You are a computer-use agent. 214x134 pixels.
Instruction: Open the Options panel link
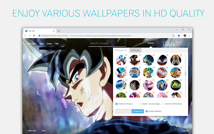(x=150, y=43)
